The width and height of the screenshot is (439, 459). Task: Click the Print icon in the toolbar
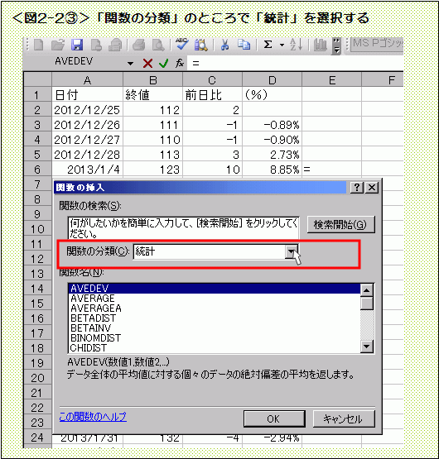[x=138, y=45]
